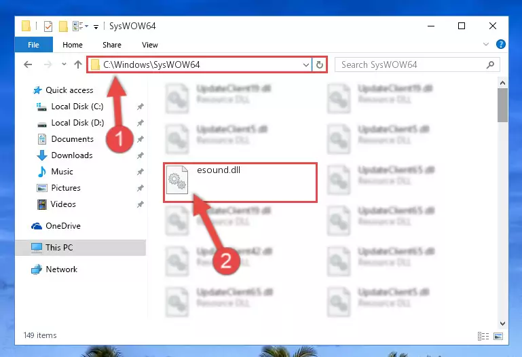
Task: Click the Search SysWOW64 field
Action: coord(417,64)
